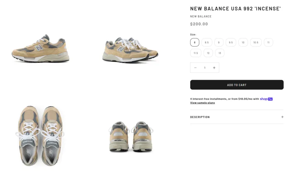Screen dimensions: 292x172
Task: Click the quantity number field
Action: pyautogui.click(x=205, y=68)
